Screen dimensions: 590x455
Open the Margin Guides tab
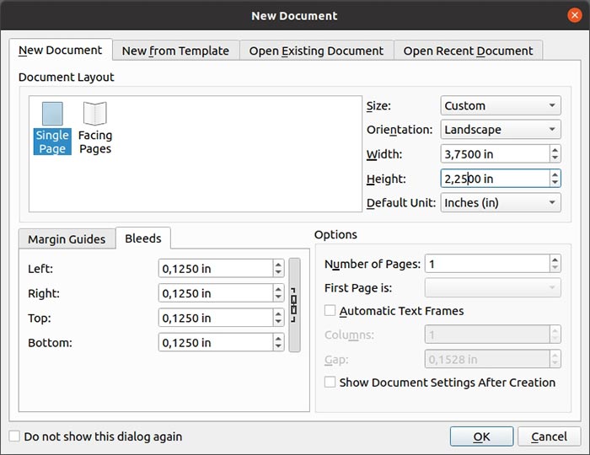coord(67,239)
